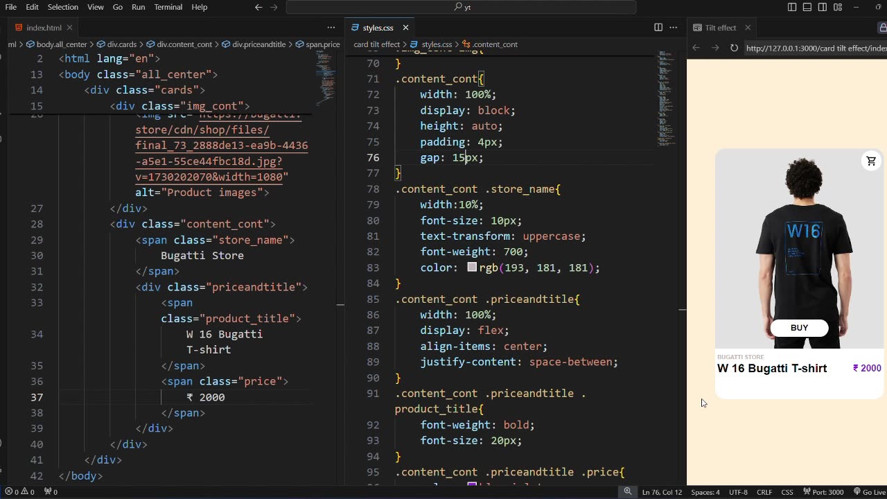Click the index.html minimap
887x499 pixels.
pyautogui.click(x=326, y=80)
